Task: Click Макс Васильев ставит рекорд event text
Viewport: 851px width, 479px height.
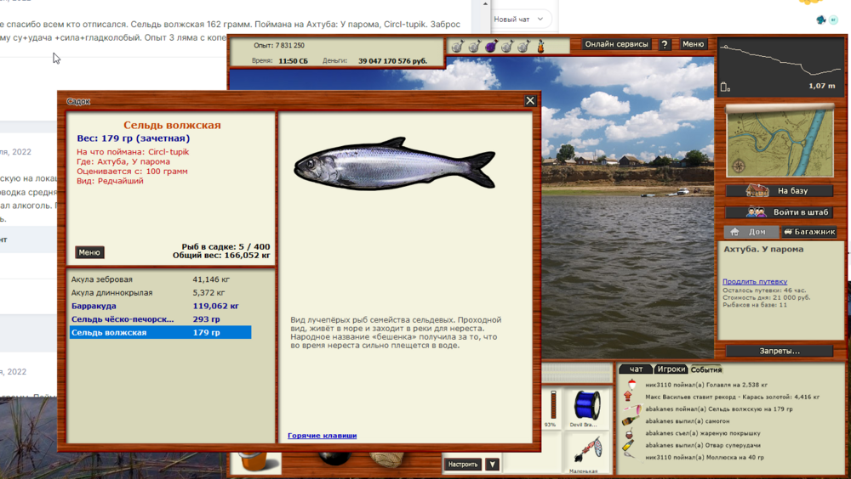Action: pos(732,397)
